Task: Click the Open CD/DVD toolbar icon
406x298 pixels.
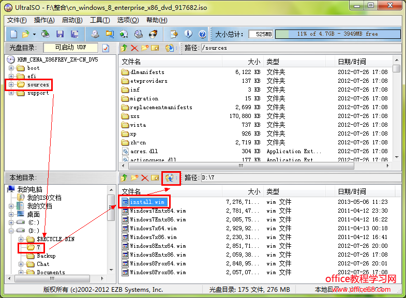Action: (x=46, y=34)
